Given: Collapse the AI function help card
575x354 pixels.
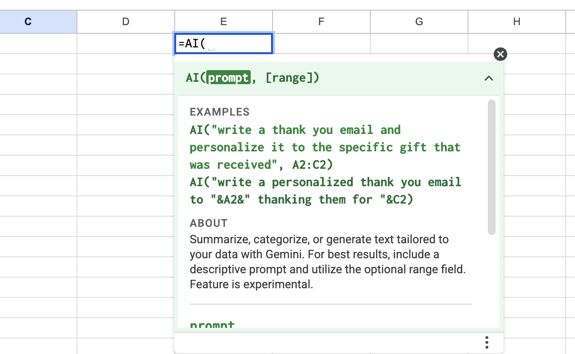Looking at the screenshot, I should (x=489, y=78).
